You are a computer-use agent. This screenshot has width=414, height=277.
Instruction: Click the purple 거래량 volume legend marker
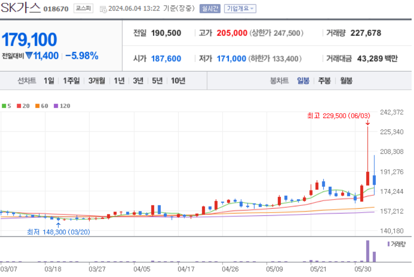point(389,244)
